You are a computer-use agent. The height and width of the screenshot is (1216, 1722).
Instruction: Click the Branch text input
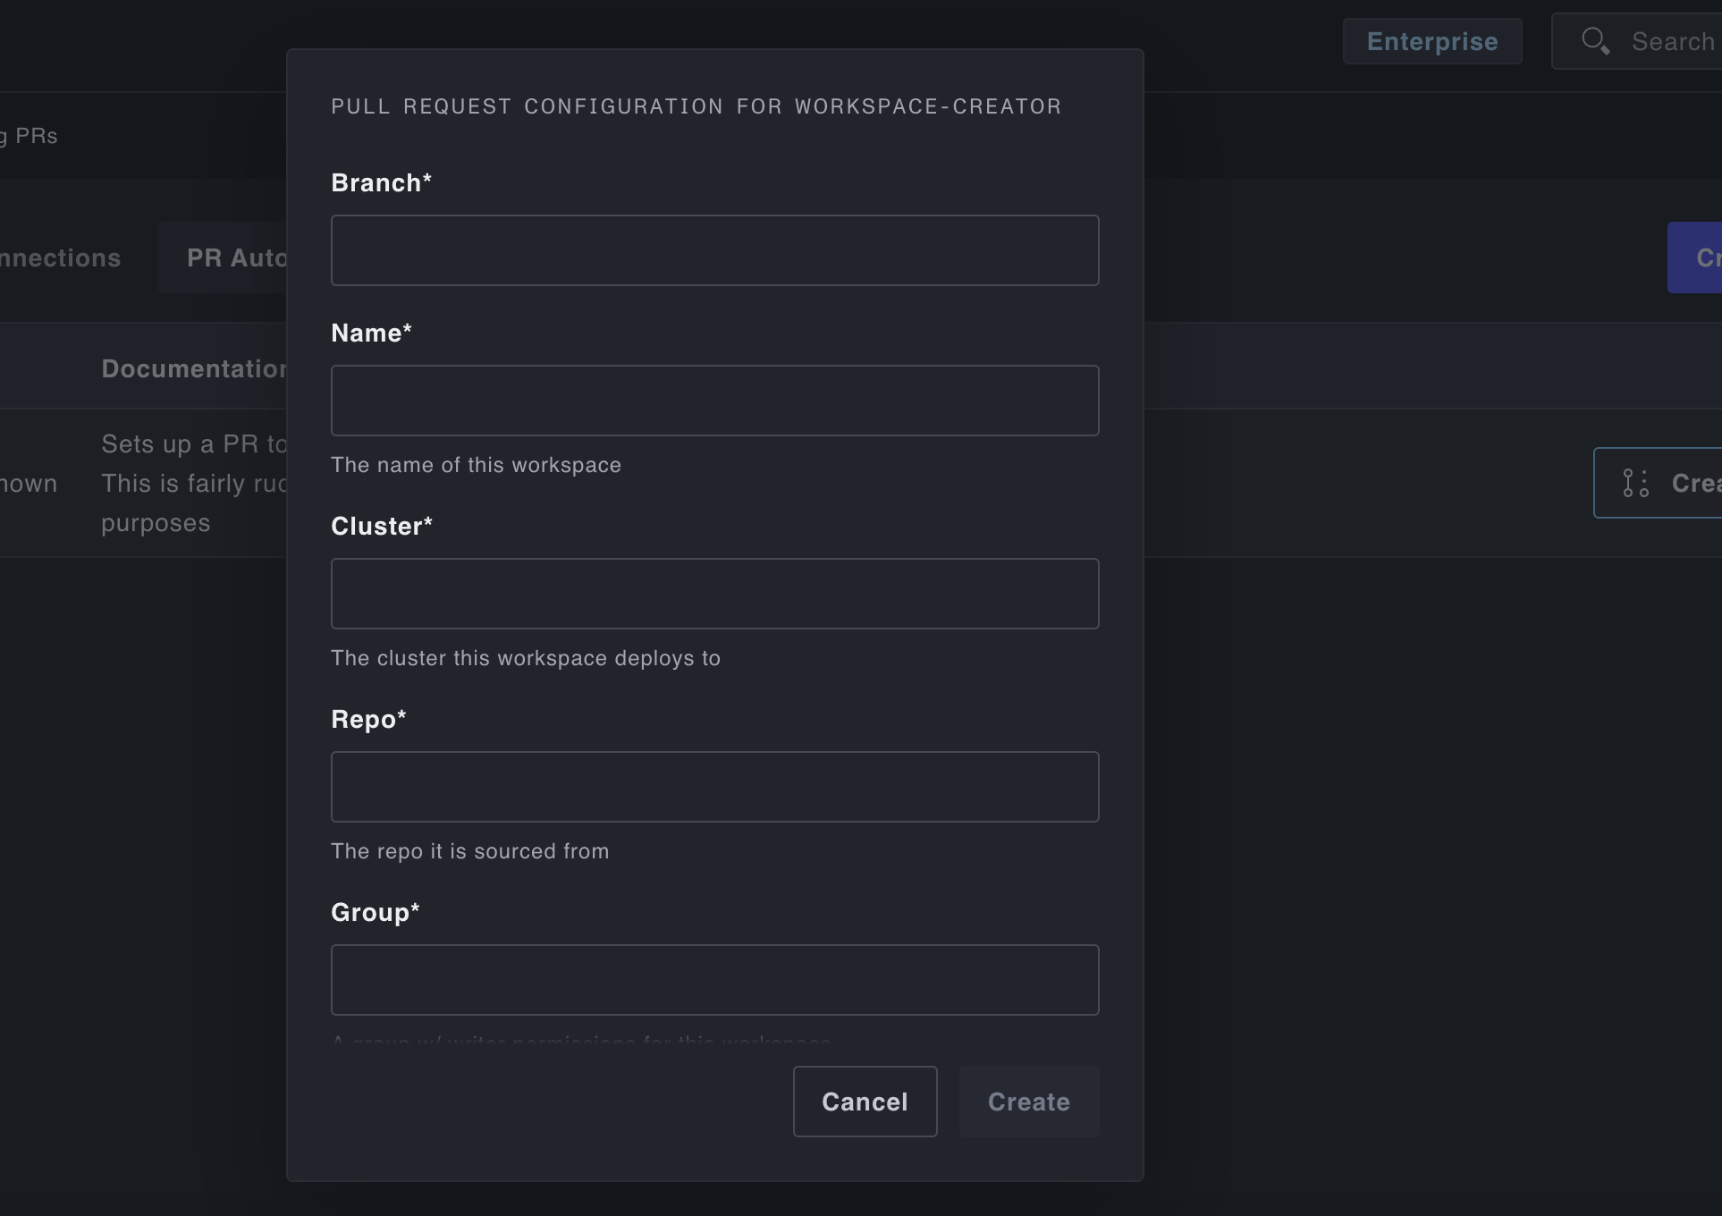(x=714, y=250)
